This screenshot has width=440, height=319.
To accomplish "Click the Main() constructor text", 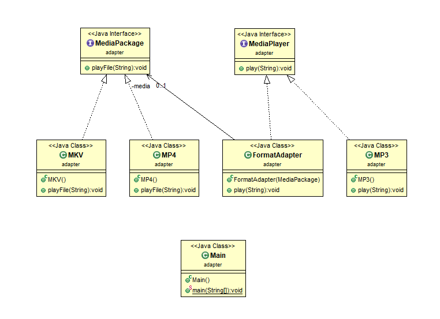I will pyautogui.click(x=201, y=280).
